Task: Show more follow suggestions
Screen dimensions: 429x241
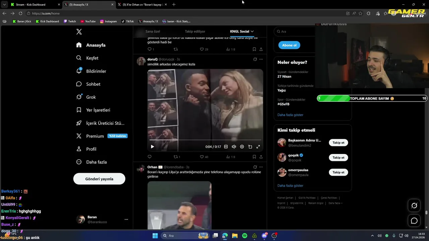Action: pyautogui.click(x=290, y=185)
